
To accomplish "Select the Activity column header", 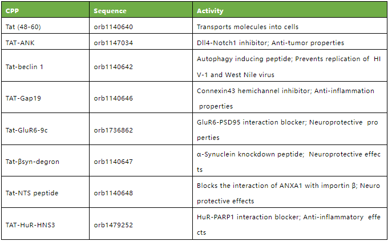I will pyautogui.click(x=210, y=11).
